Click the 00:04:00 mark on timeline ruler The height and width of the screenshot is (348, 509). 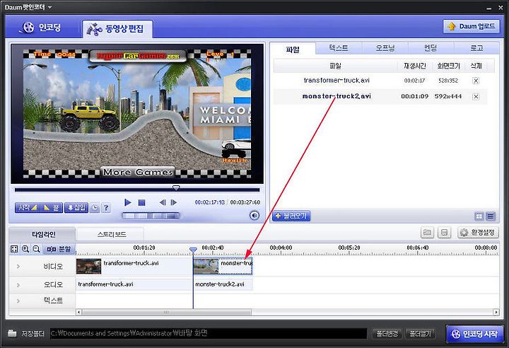tap(281, 248)
